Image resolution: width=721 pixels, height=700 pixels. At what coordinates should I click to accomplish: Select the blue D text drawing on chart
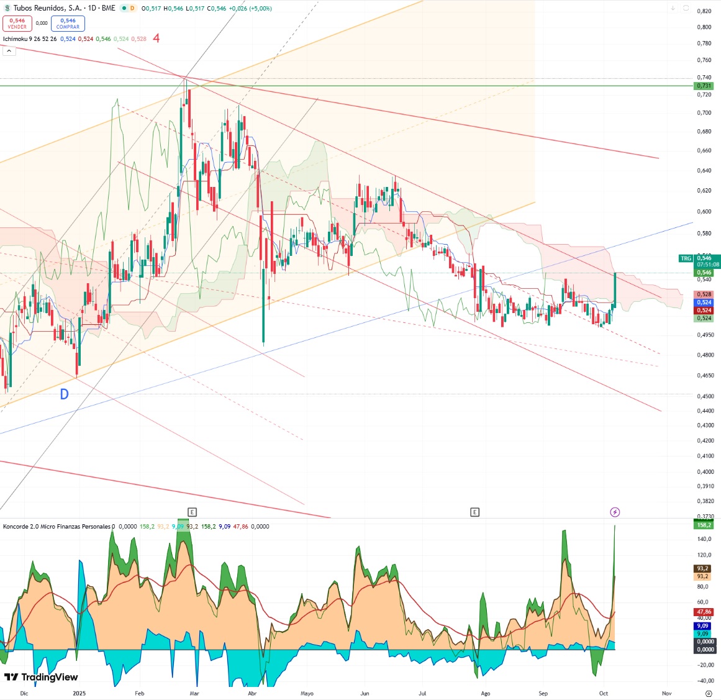click(x=65, y=394)
